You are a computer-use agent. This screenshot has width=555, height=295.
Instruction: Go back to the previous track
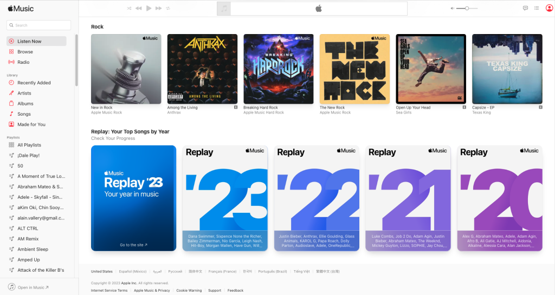pyautogui.click(x=139, y=8)
